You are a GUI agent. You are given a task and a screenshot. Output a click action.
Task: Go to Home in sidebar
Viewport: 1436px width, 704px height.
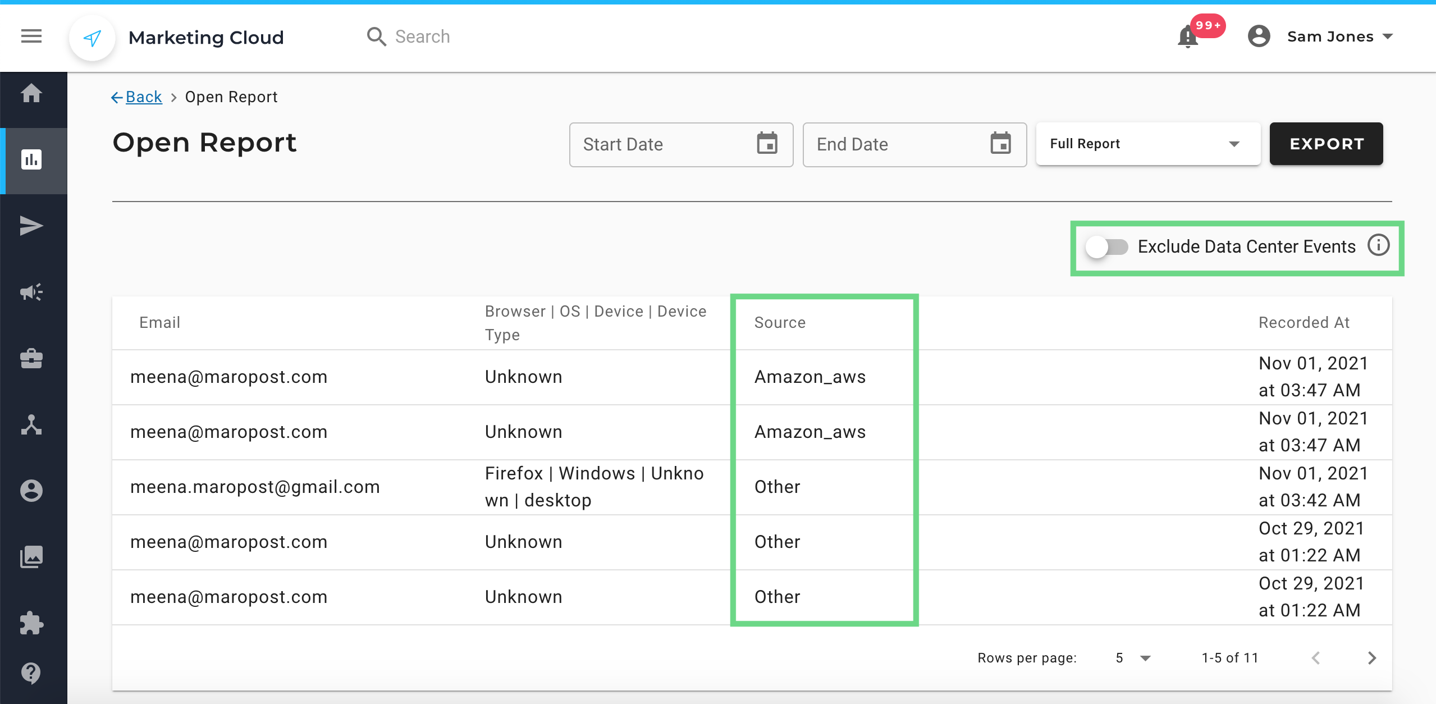pyautogui.click(x=31, y=93)
